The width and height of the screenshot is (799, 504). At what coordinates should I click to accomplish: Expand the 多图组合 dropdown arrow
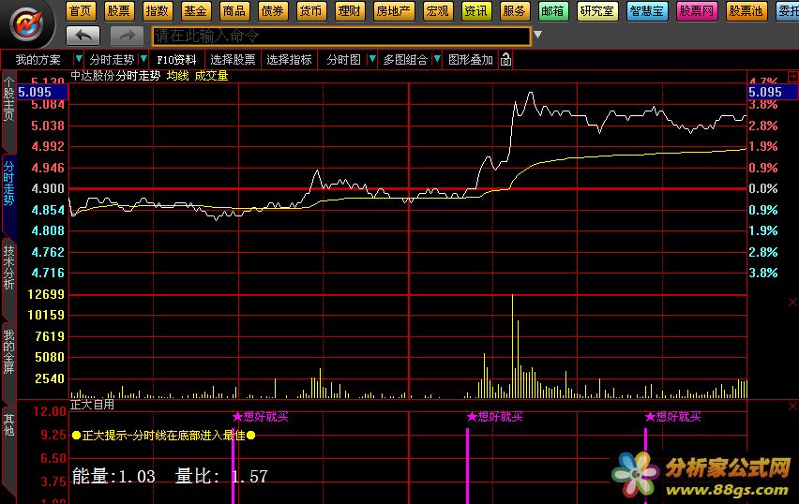tap(437, 59)
